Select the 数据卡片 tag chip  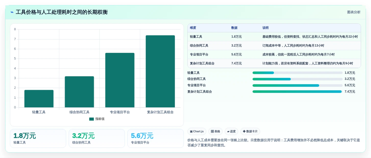pyautogui.click(x=250, y=132)
